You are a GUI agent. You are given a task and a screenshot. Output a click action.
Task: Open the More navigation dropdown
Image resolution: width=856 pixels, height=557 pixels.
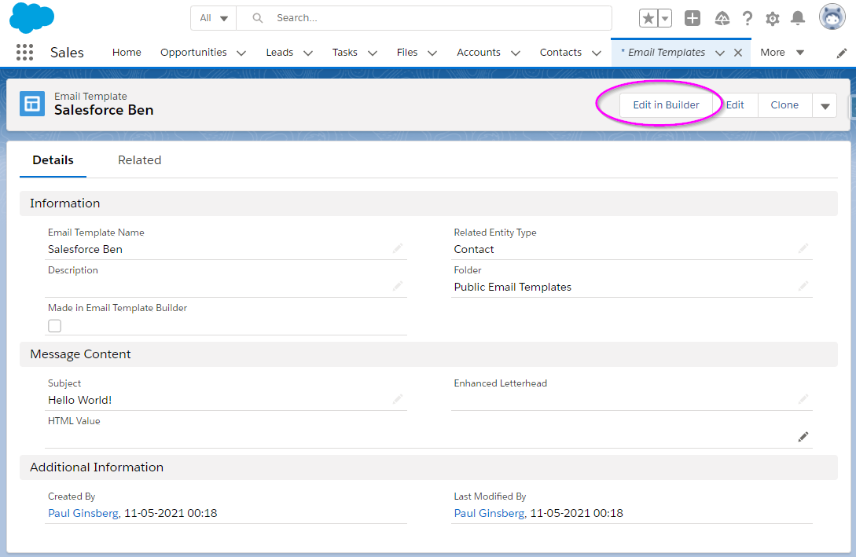(x=782, y=53)
